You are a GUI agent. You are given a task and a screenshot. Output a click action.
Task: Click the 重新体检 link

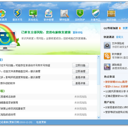tap(78, 32)
